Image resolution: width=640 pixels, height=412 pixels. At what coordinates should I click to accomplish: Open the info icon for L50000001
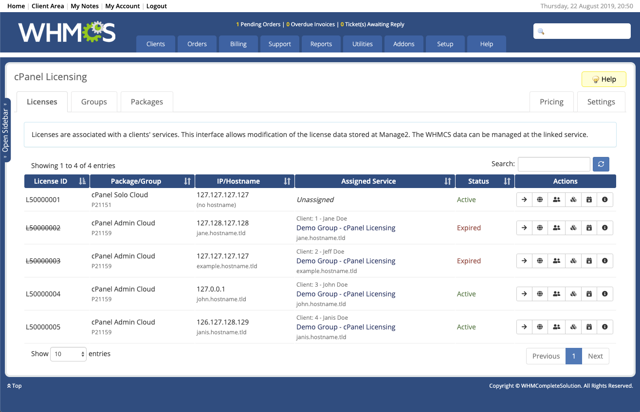point(605,200)
